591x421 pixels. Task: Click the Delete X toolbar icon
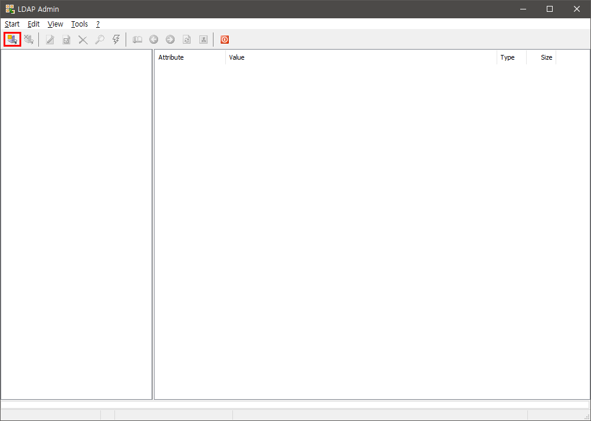click(83, 40)
